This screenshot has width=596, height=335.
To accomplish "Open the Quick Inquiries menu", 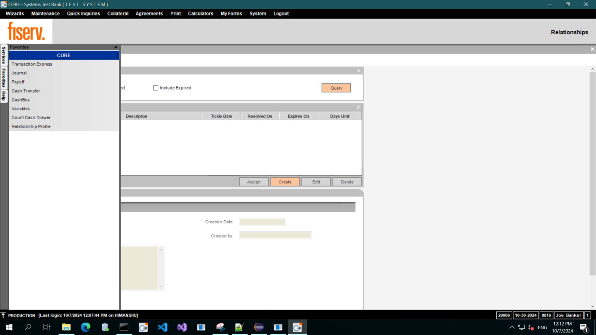I will click(83, 14).
